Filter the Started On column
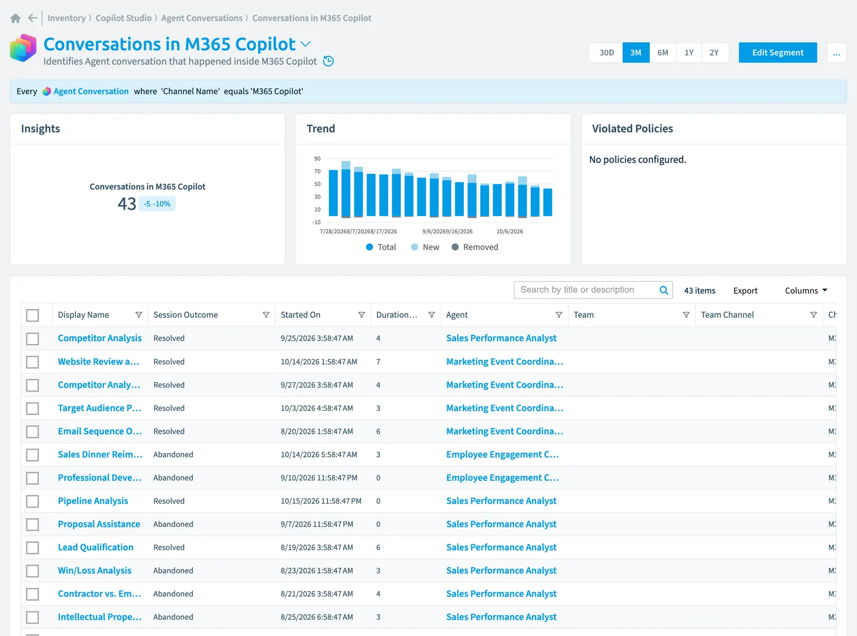This screenshot has height=636, width=857. [x=362, y=315]
